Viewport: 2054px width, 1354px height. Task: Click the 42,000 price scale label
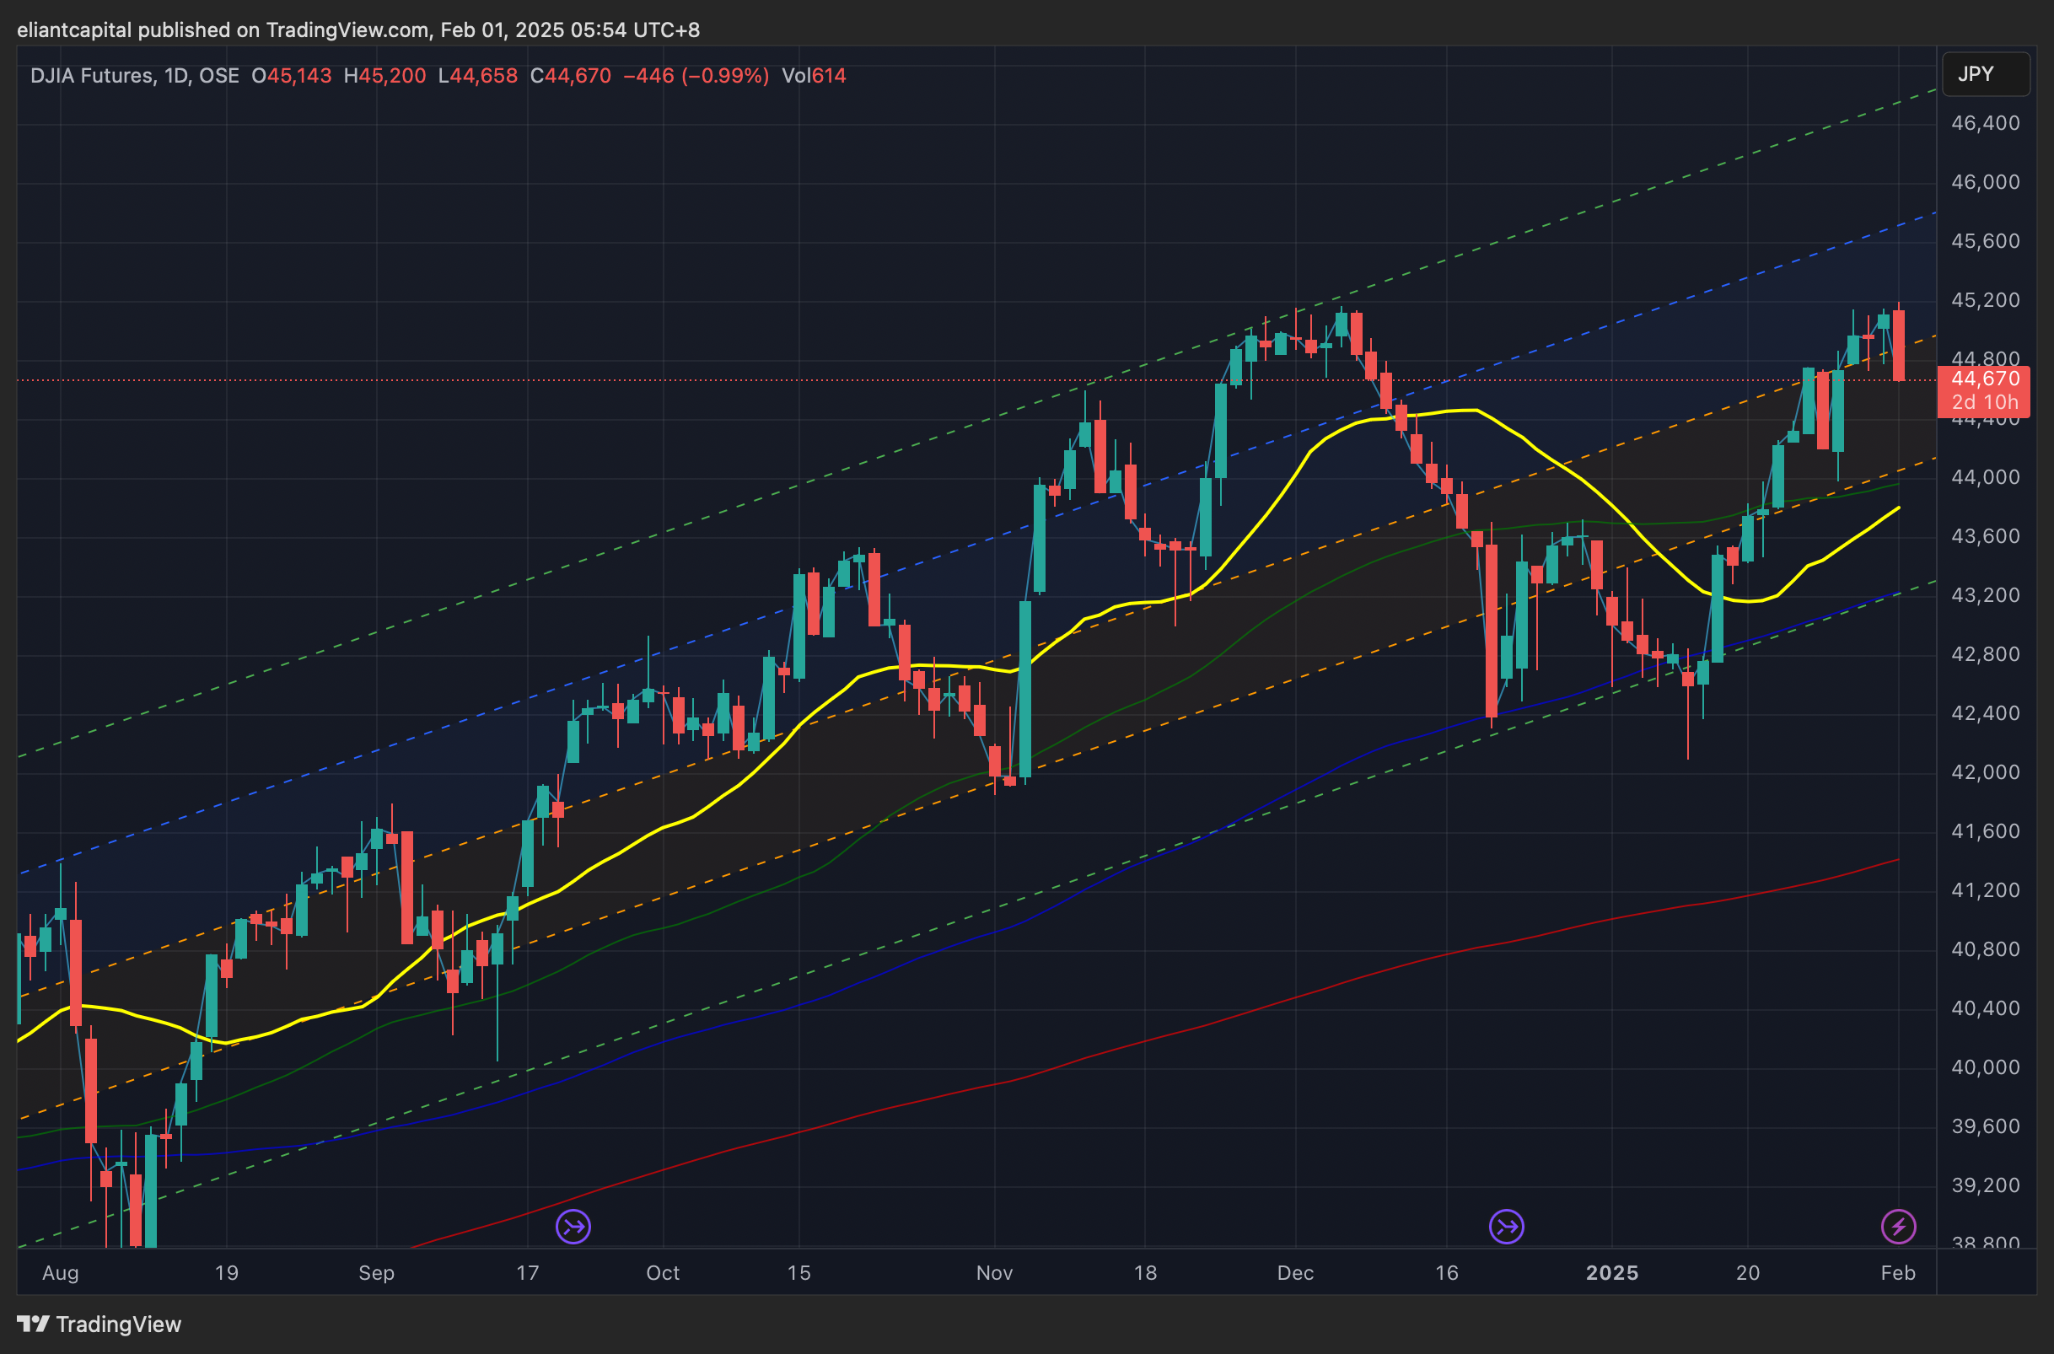1985,772
